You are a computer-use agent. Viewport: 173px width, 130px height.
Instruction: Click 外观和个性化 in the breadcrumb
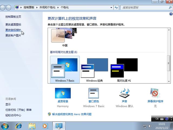tap(48, 7)
